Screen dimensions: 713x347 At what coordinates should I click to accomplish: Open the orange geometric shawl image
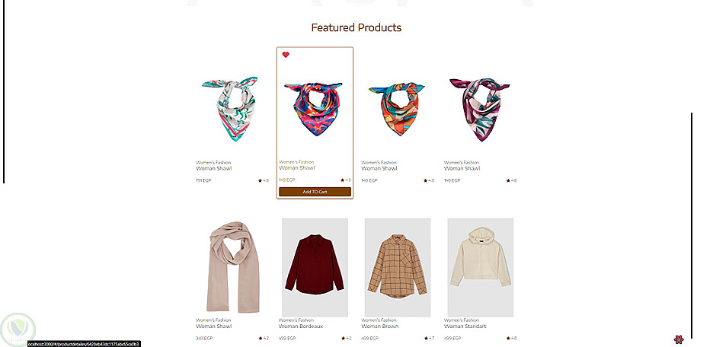(397, 109)
